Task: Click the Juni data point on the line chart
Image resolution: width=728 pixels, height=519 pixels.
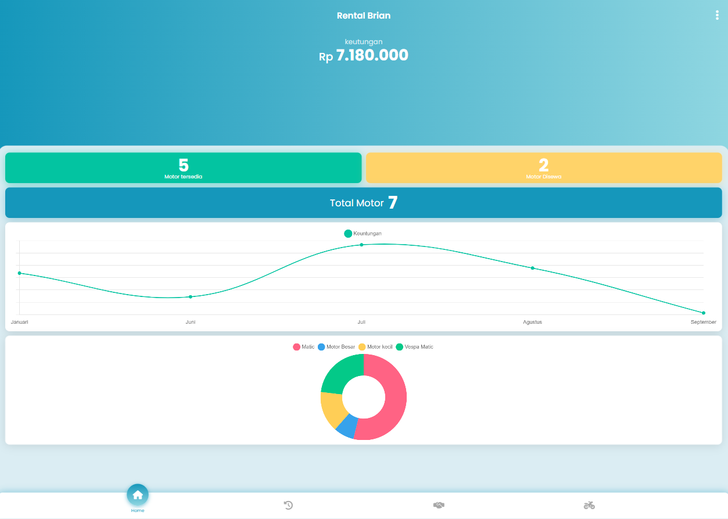Action: coord(191,297)
